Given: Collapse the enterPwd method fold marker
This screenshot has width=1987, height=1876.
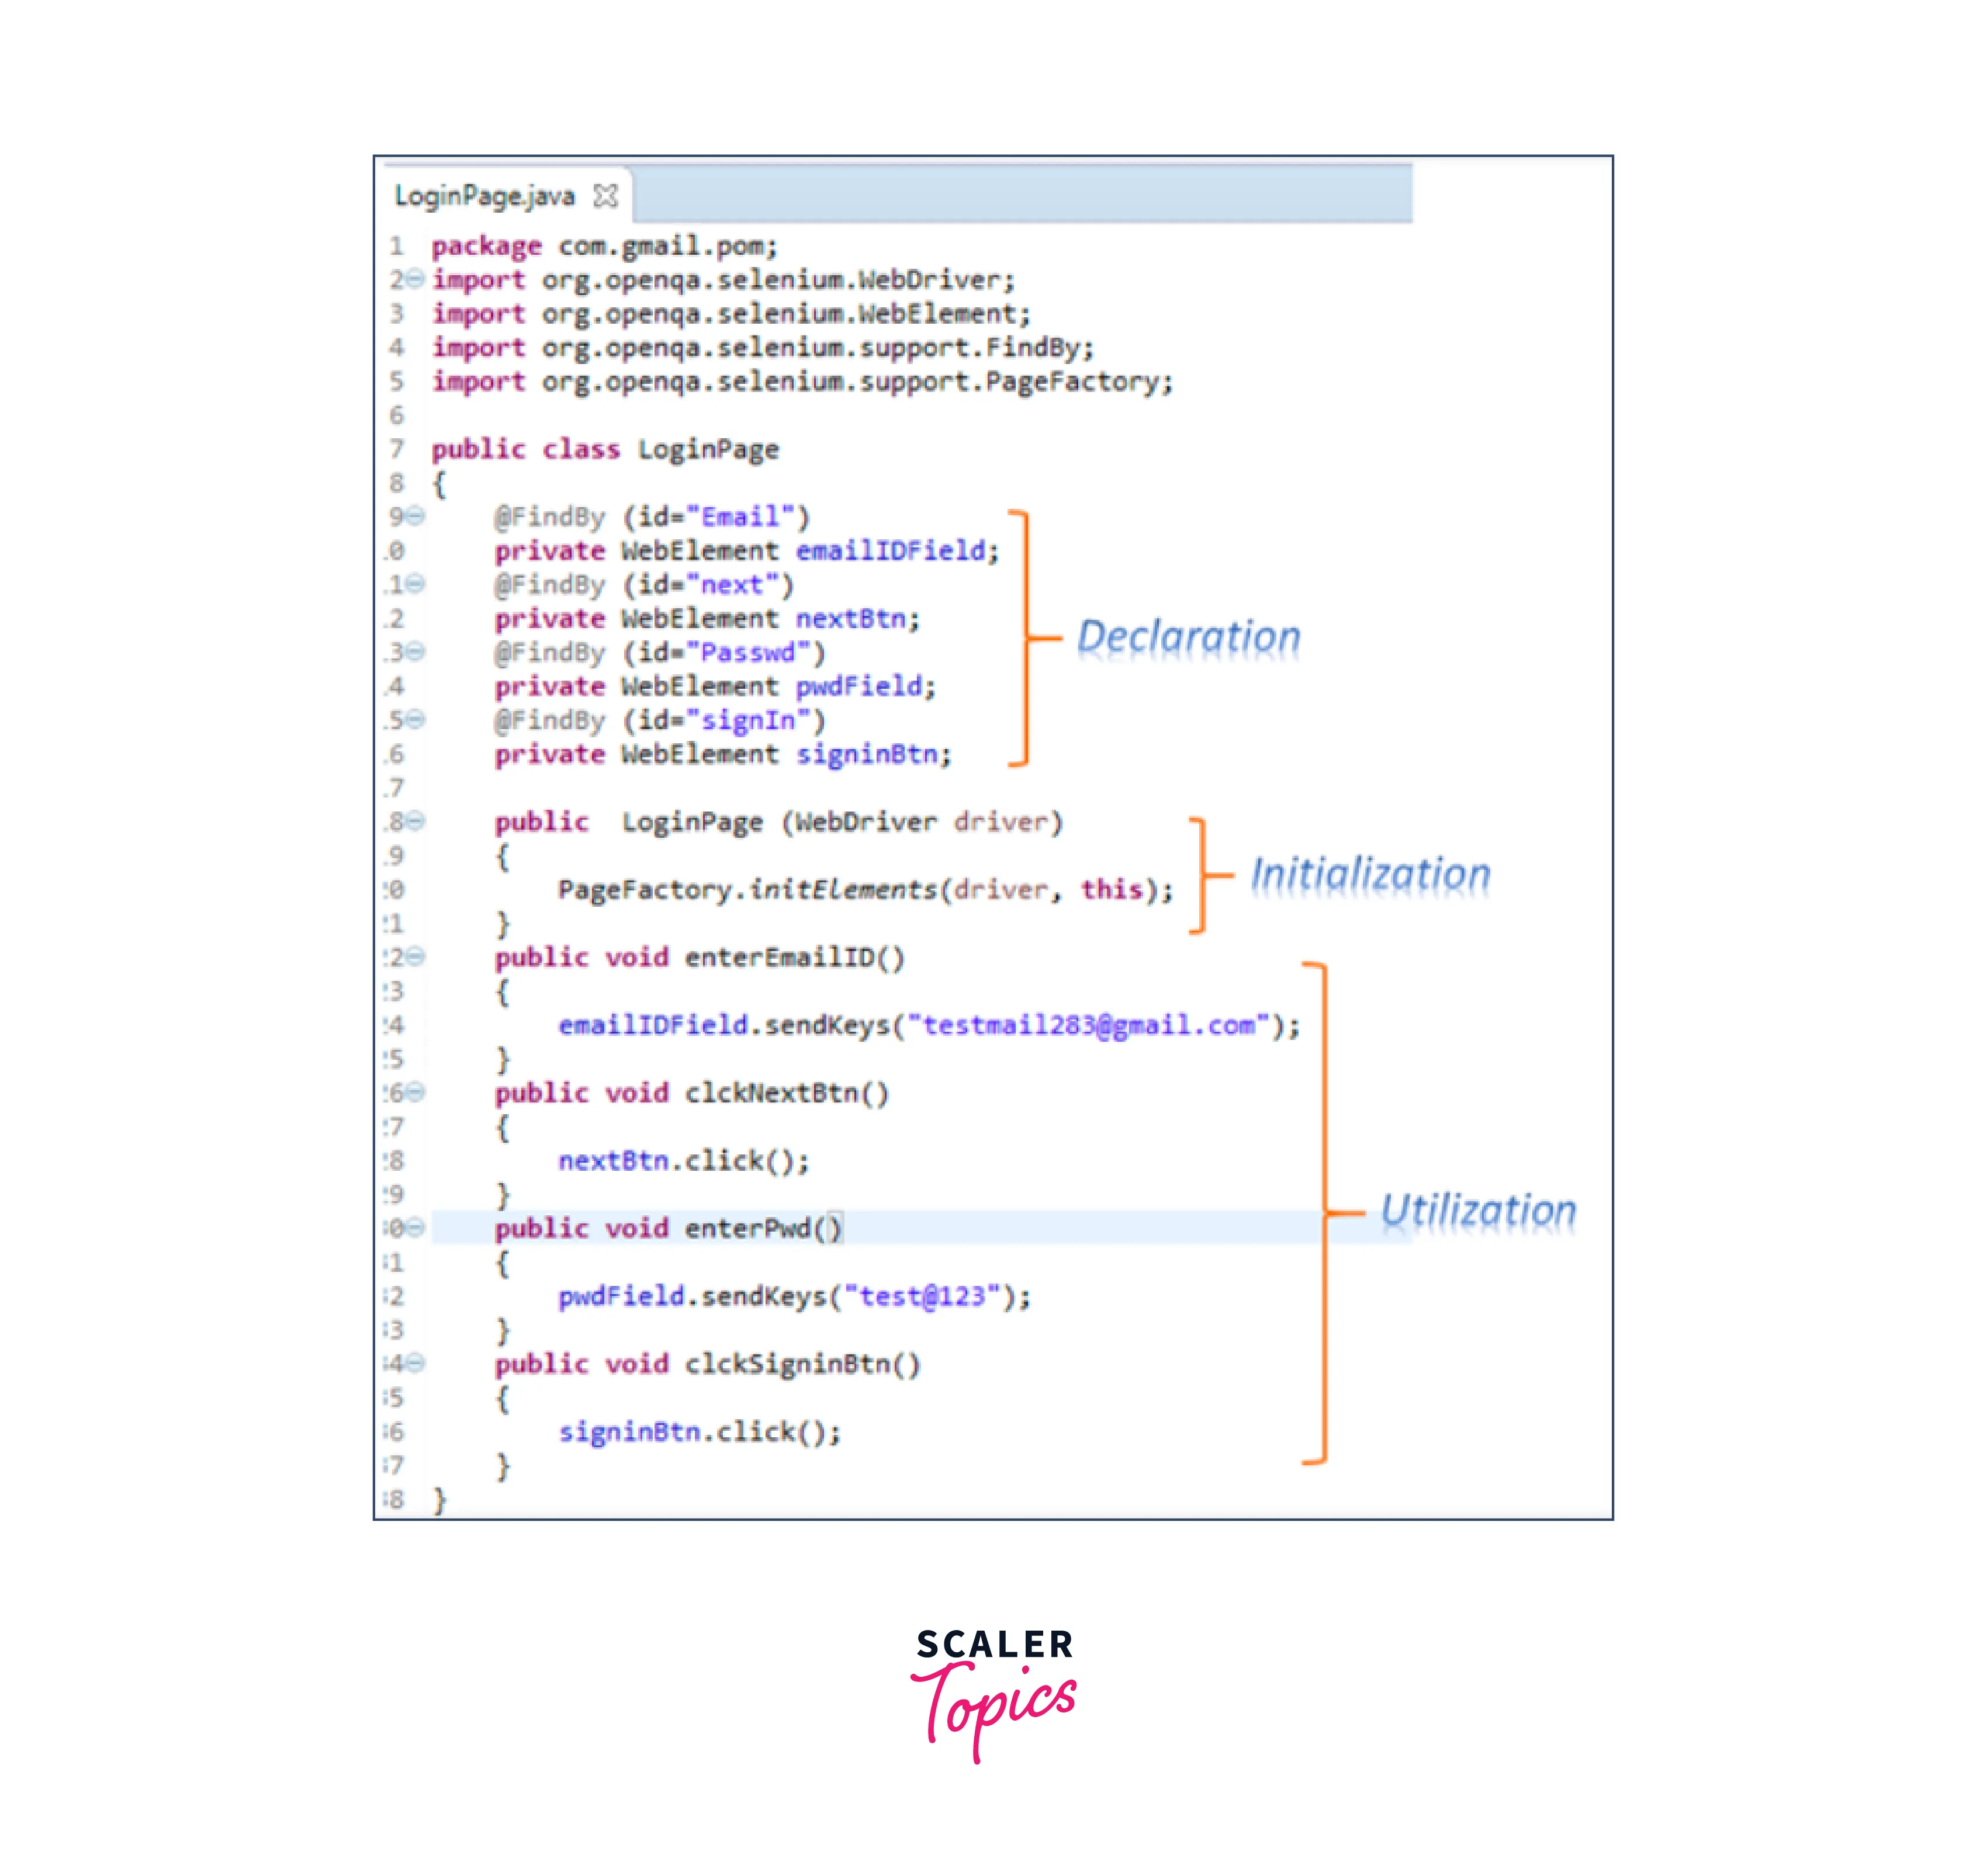Looking at the screenshot, I should pos(415,1228).
